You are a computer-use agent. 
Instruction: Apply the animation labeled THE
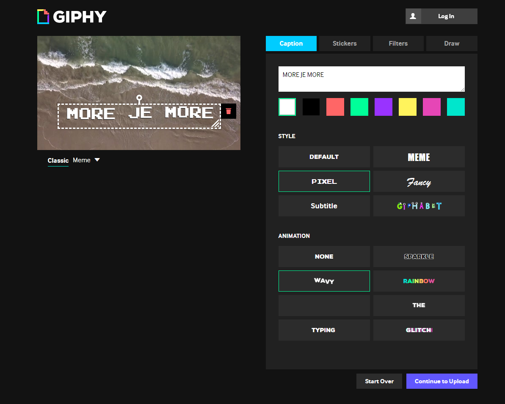pyautogui.click(x=419, y=306)
